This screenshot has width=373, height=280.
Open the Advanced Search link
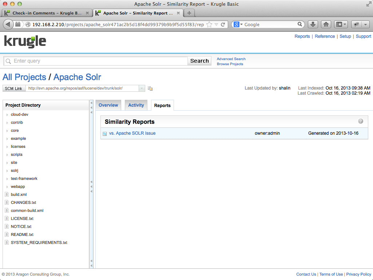pyautogui.click(x=231, y=59)
